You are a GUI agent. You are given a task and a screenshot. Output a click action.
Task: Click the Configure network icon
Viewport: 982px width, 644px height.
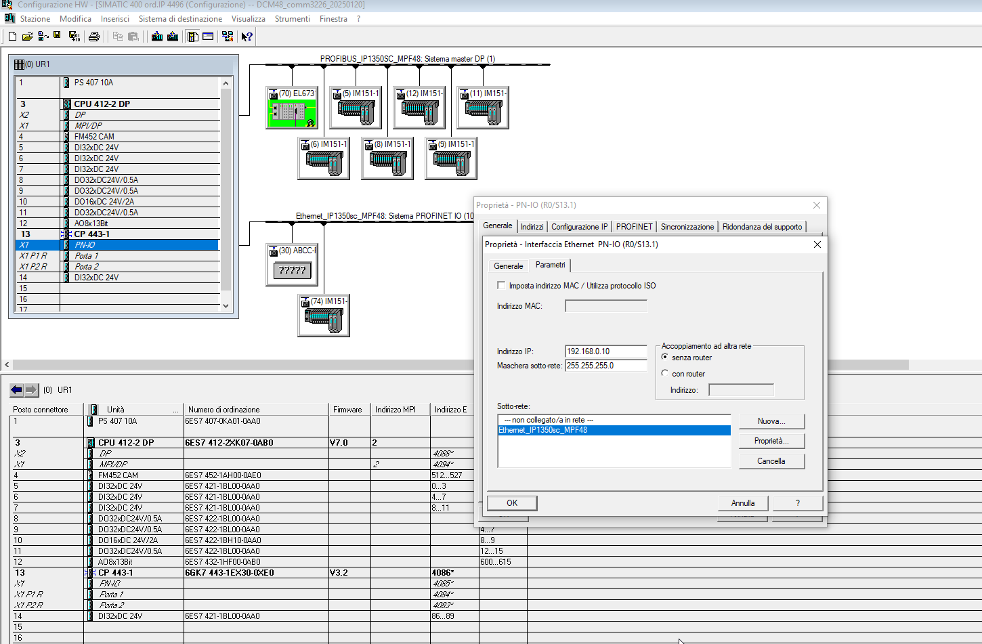tap(228, 37)
